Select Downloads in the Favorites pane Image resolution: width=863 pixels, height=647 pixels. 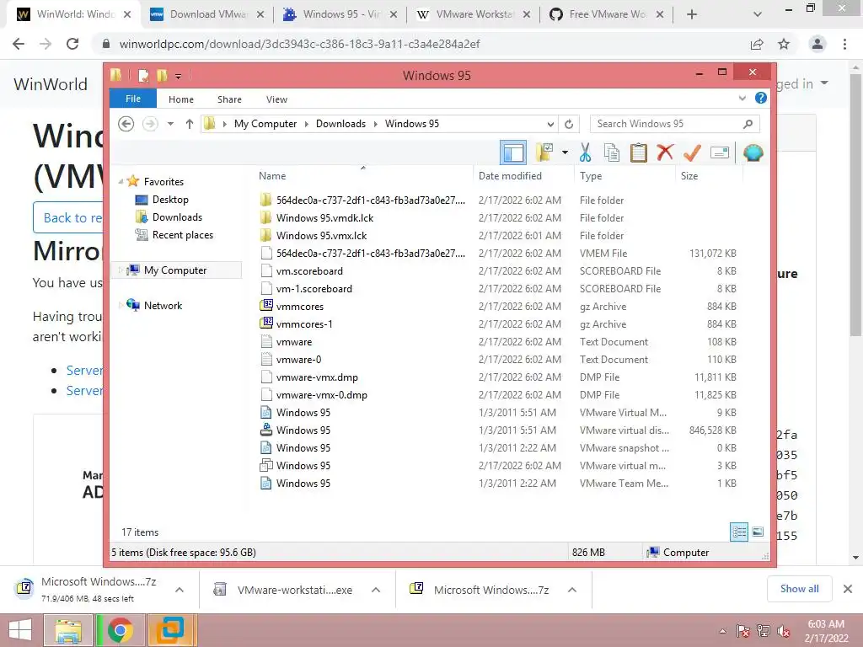click(x=177, y=217)
